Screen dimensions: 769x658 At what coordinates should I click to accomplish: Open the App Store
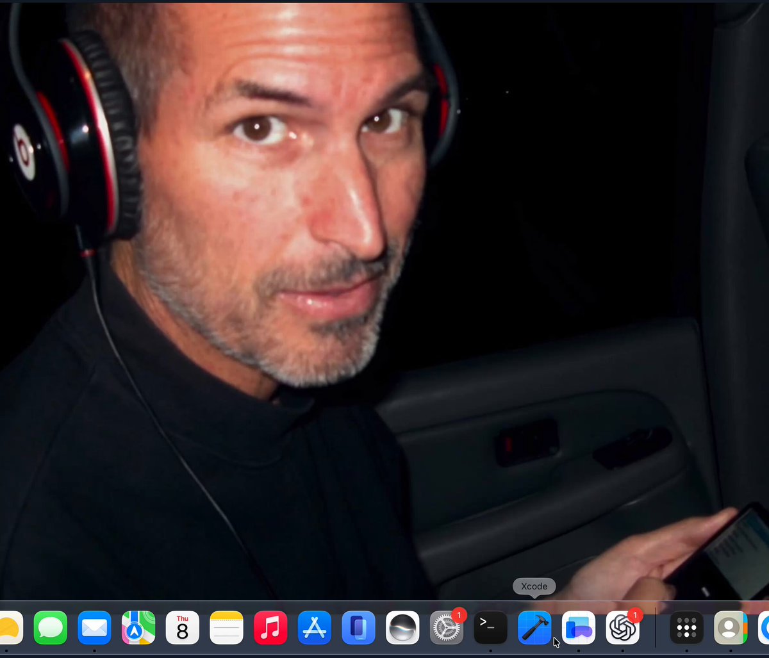(x=315, y=627)
